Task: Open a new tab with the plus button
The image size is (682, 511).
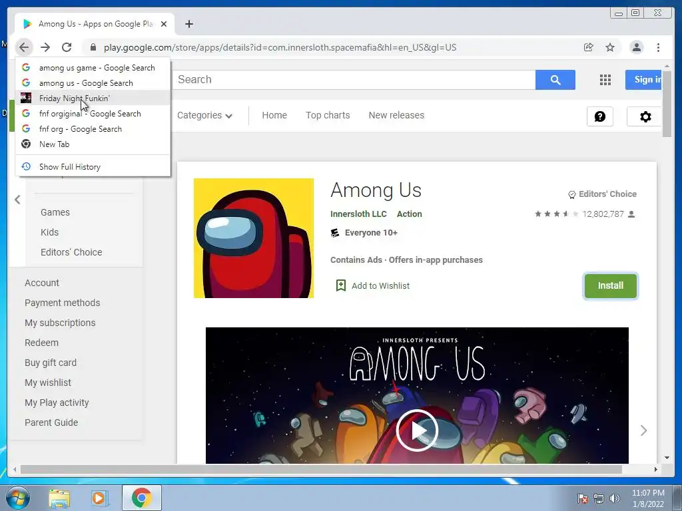Action: pyautogui.click(x=188, y=24)
